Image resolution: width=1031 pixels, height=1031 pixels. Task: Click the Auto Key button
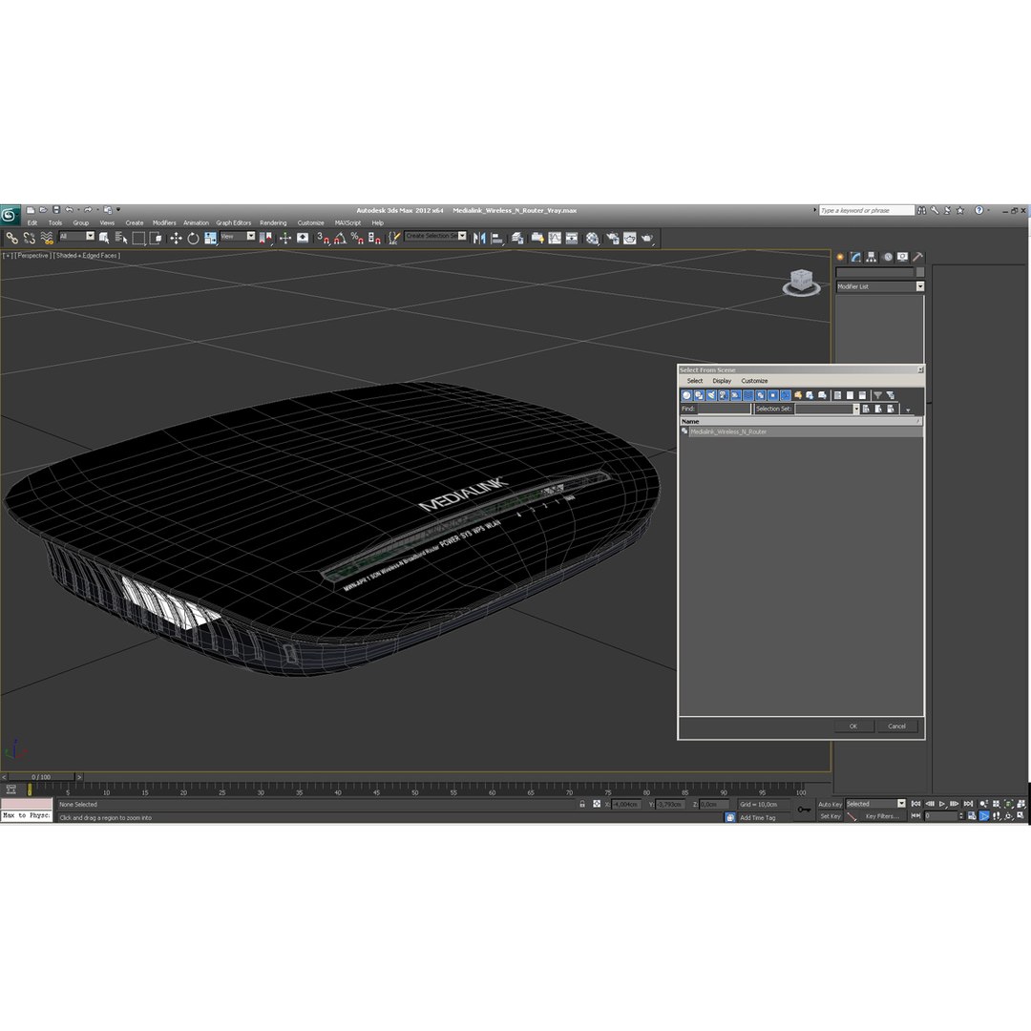[830, 804]
